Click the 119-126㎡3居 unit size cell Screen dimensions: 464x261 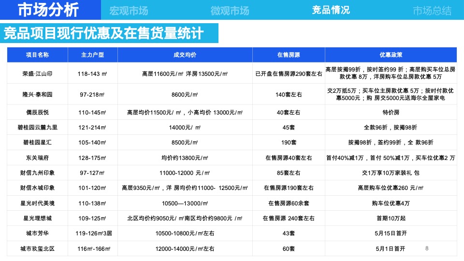pos(94,233)
